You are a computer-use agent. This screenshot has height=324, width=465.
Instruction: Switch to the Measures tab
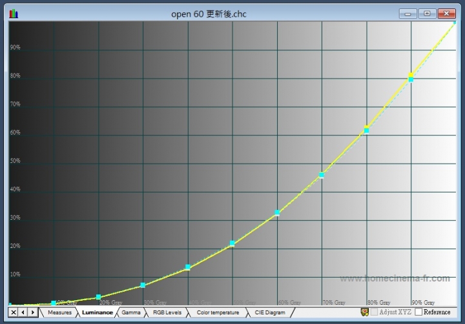click(x=59, y=312)
